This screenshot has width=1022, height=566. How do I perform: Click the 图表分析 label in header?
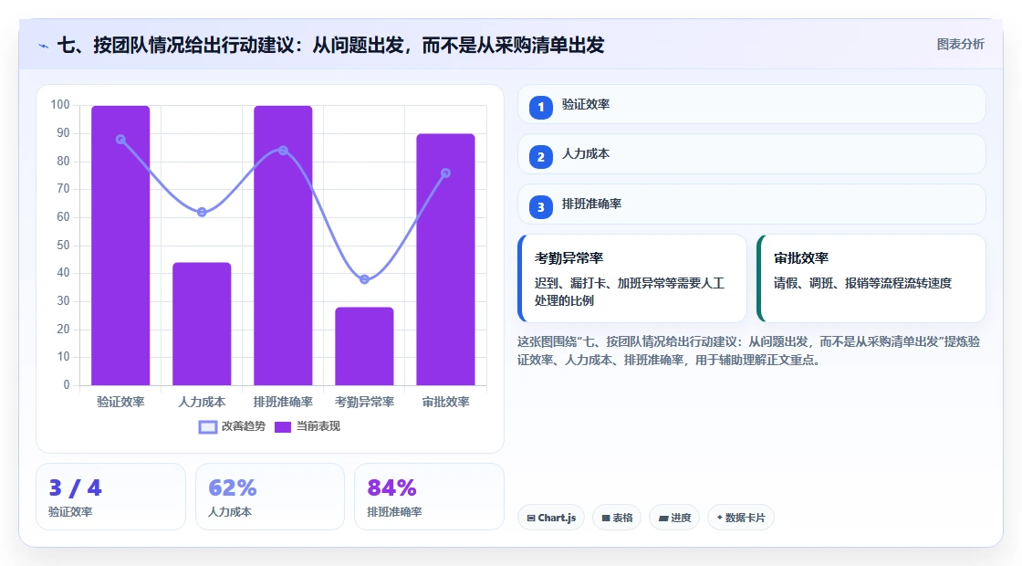coord(960,45)
